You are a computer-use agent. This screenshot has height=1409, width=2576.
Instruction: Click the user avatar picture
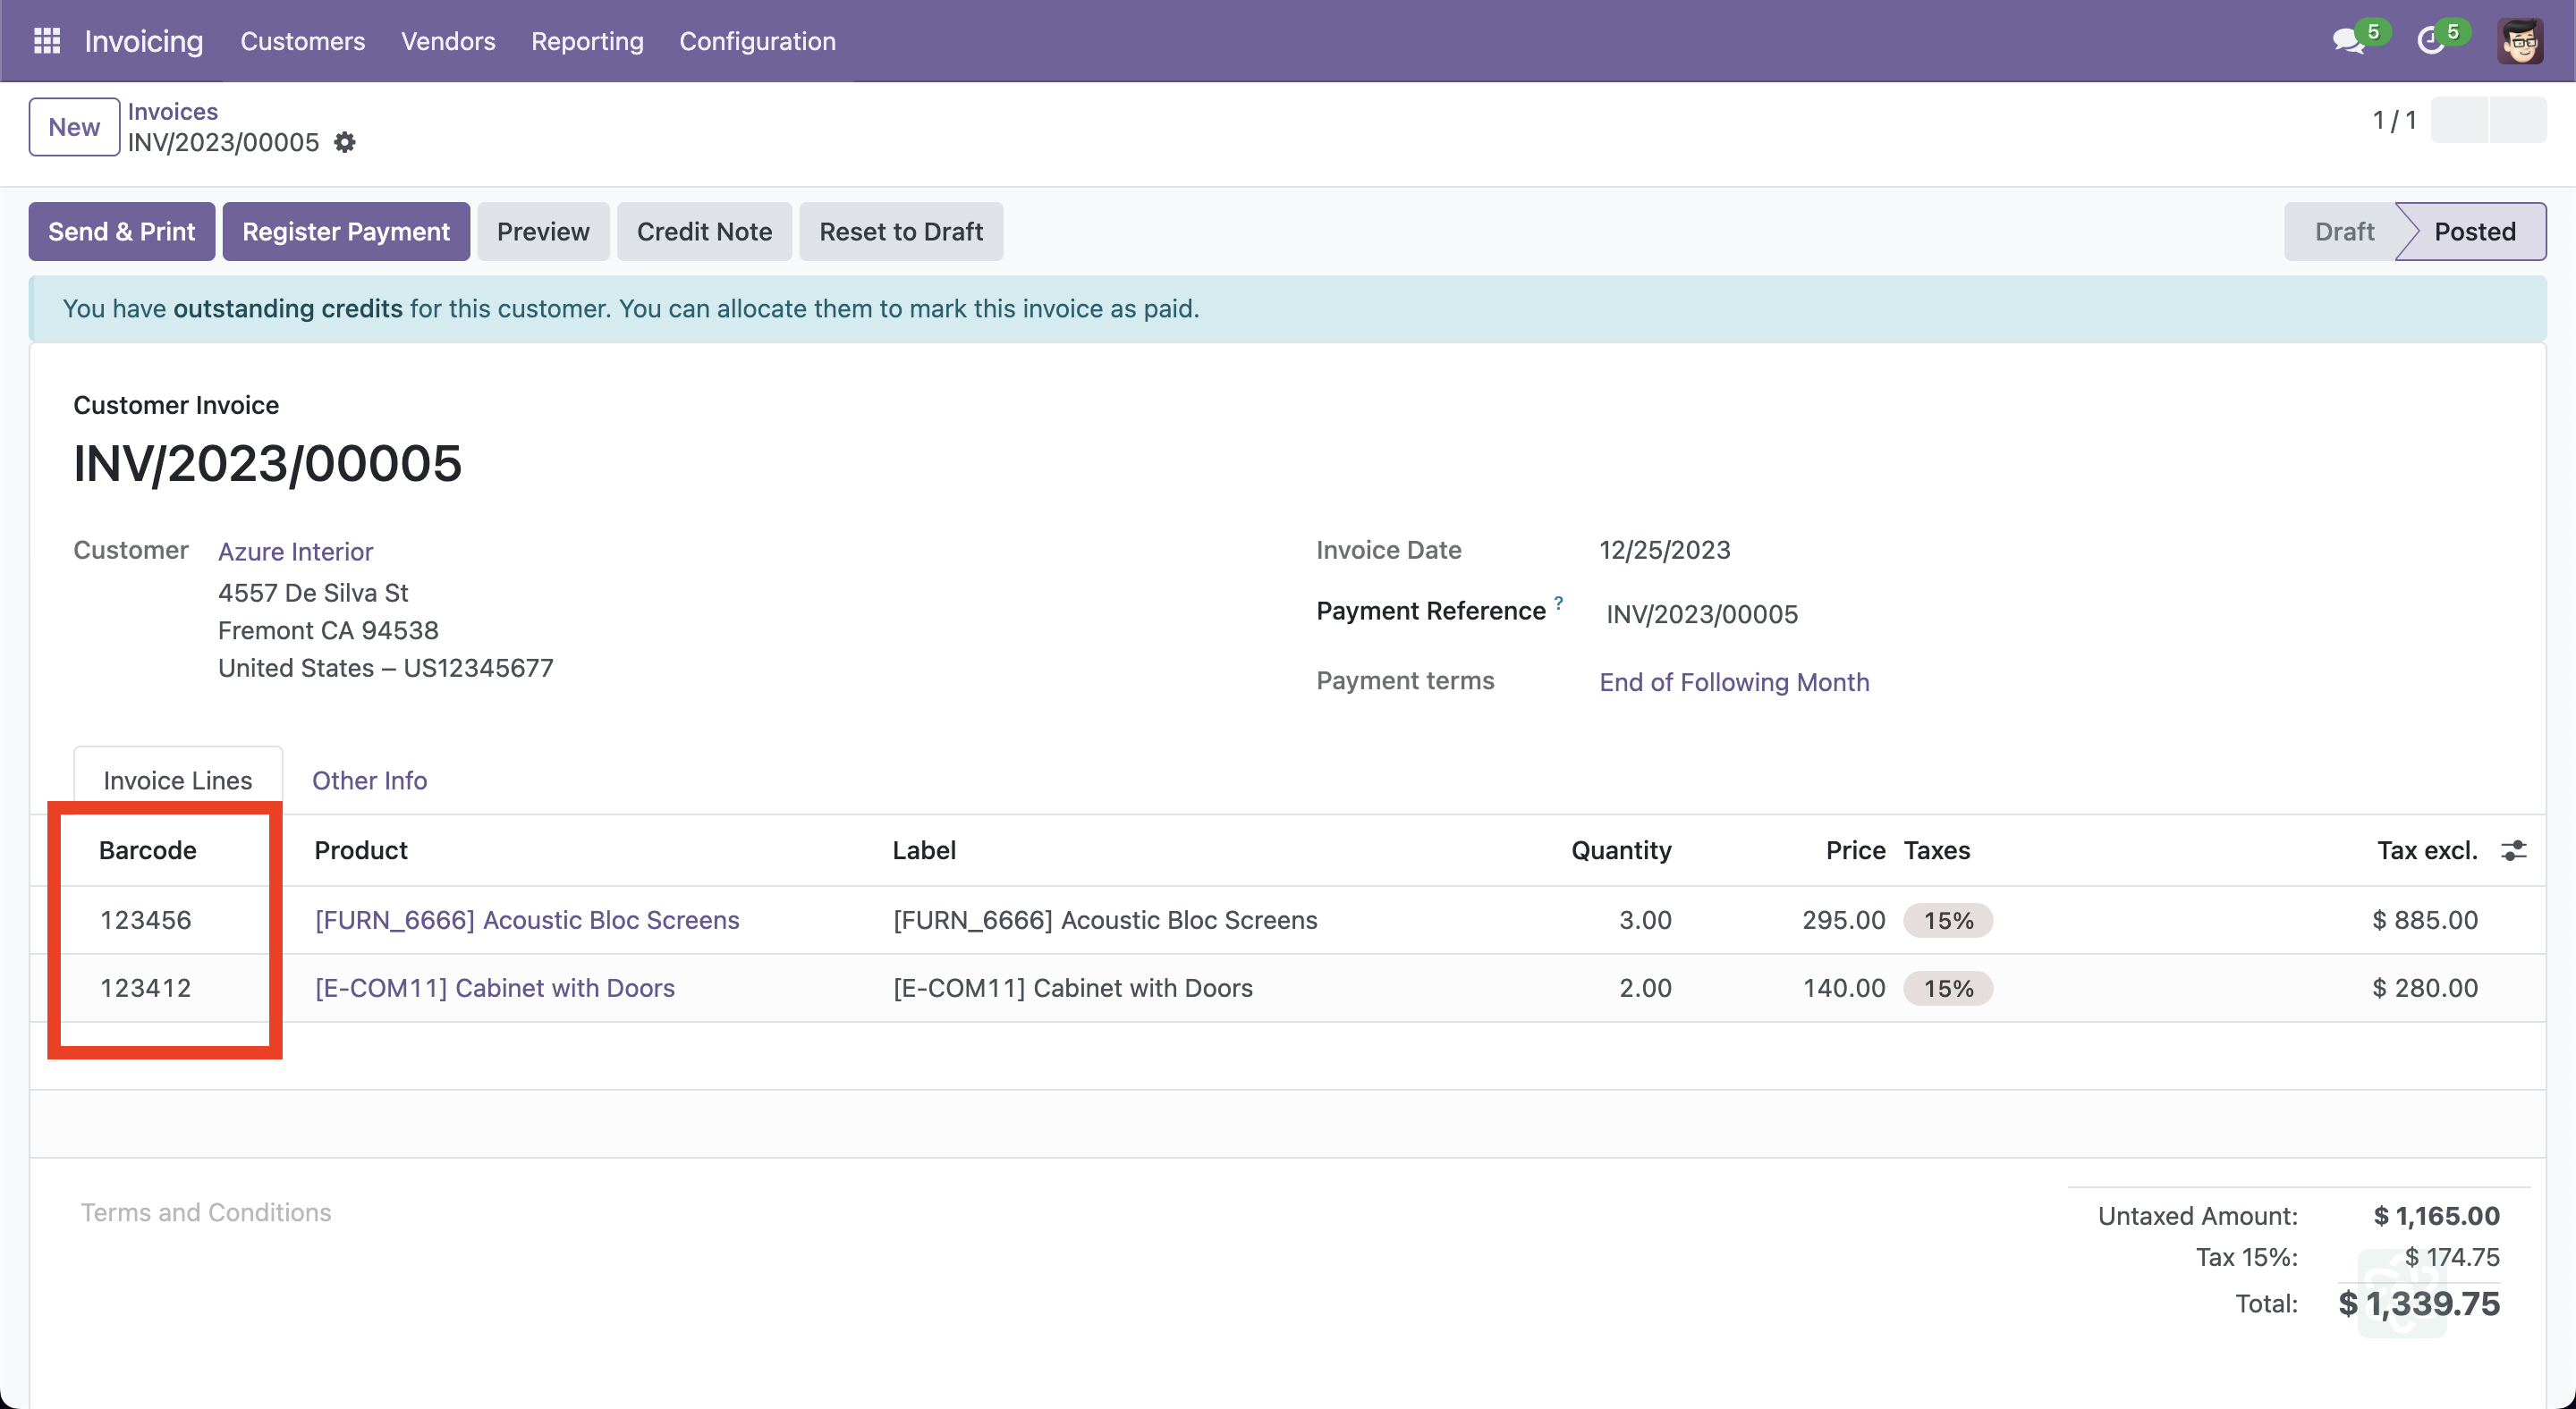point(2520,41)
